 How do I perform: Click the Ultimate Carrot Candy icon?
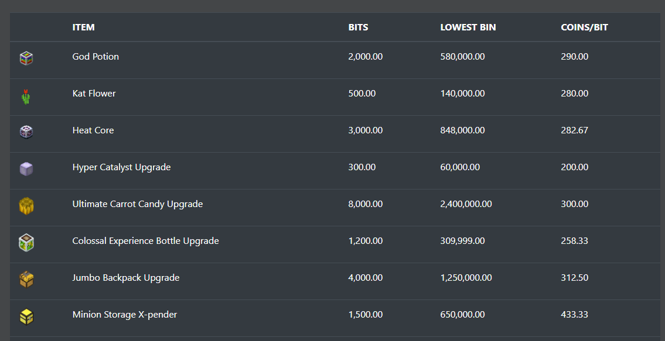tap(26, 206)
